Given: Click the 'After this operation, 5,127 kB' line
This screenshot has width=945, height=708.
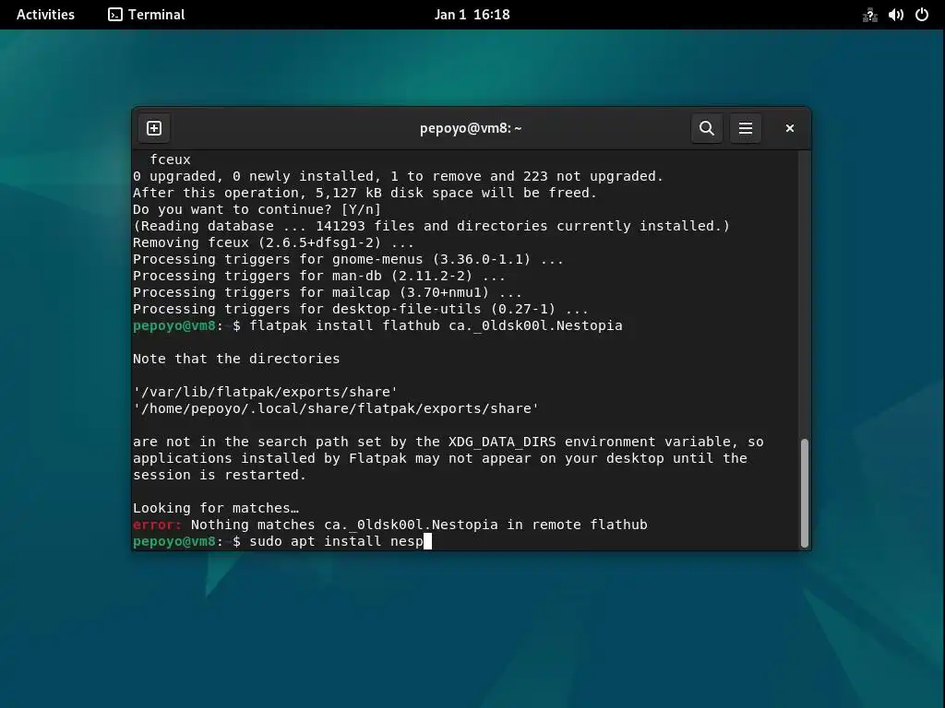Looking at the screenshot, I should (x=365, y=193).
